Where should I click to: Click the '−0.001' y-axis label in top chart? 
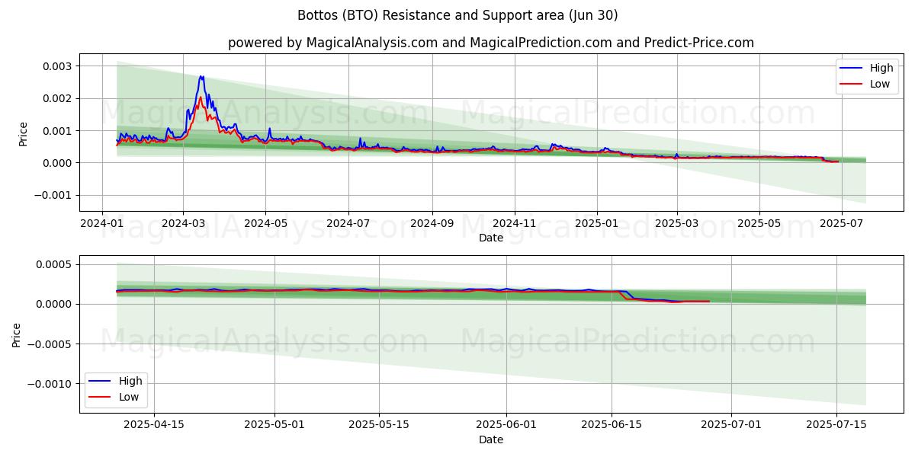(x=54, y=196)
